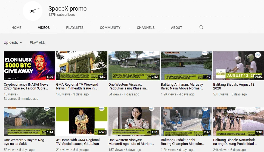Click the 5:20 duration badge
Screen dimensions: 264x152
tap(50, 77)
